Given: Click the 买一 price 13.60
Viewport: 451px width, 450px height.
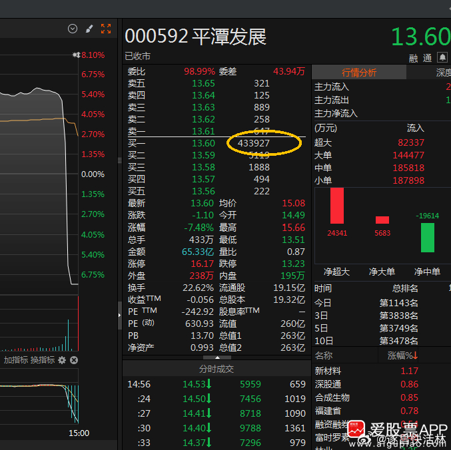Looking at the screenshot, I should (x=203, y=143).
